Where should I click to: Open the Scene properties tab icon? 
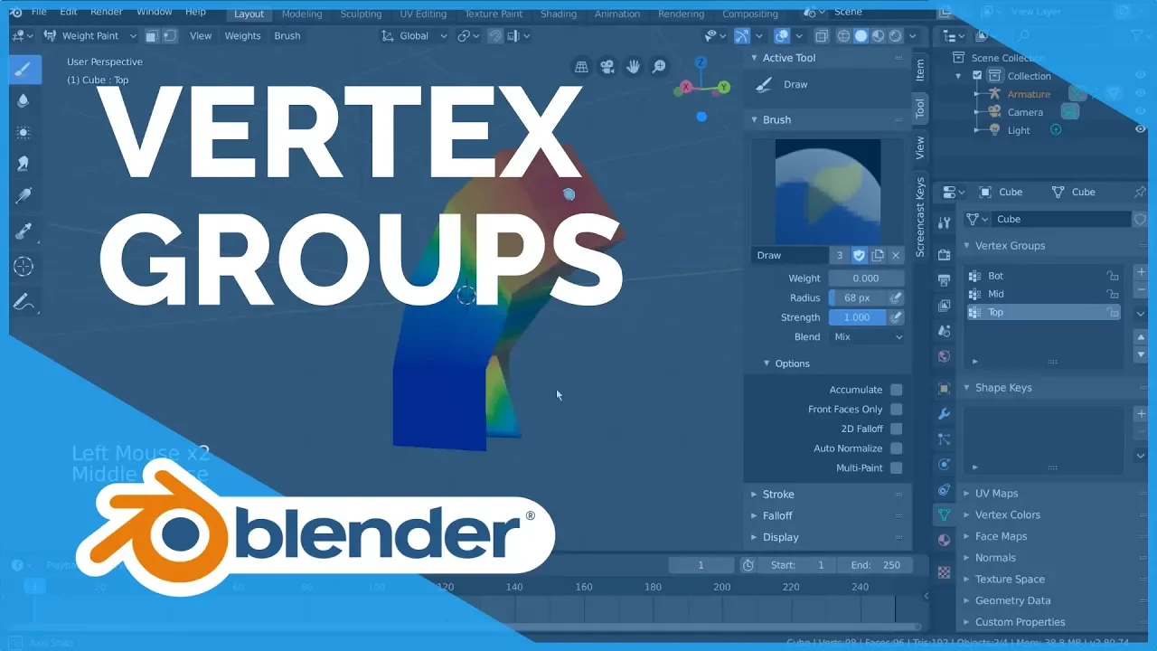pyautogui.click(x=944, y=331)
